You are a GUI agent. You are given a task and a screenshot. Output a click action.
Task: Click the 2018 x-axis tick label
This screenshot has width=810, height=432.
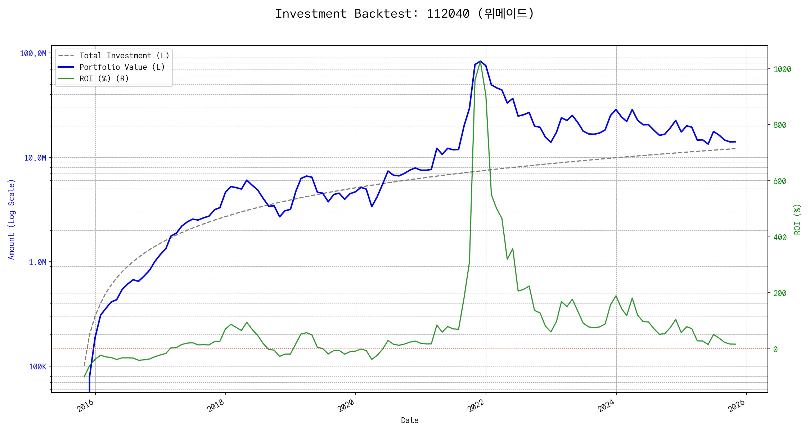(x=216, y=406)
